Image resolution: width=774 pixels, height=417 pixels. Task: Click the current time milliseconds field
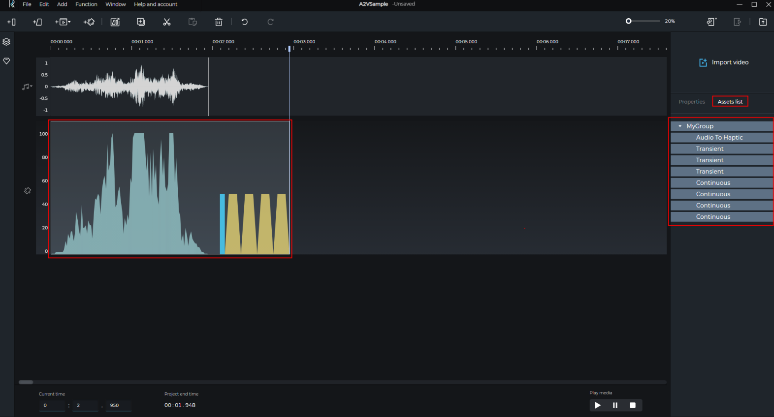coord(118,405)
